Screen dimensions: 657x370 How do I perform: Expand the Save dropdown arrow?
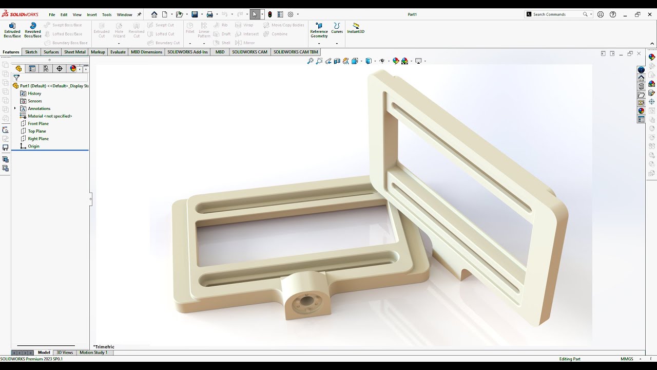coord(201,14)
